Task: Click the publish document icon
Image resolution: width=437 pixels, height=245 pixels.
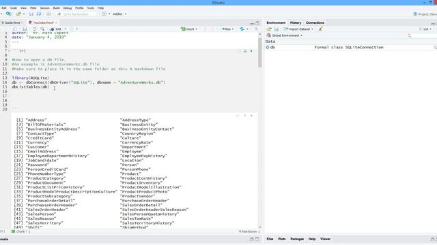Action: pyautogui.click(x=242, y=29)
